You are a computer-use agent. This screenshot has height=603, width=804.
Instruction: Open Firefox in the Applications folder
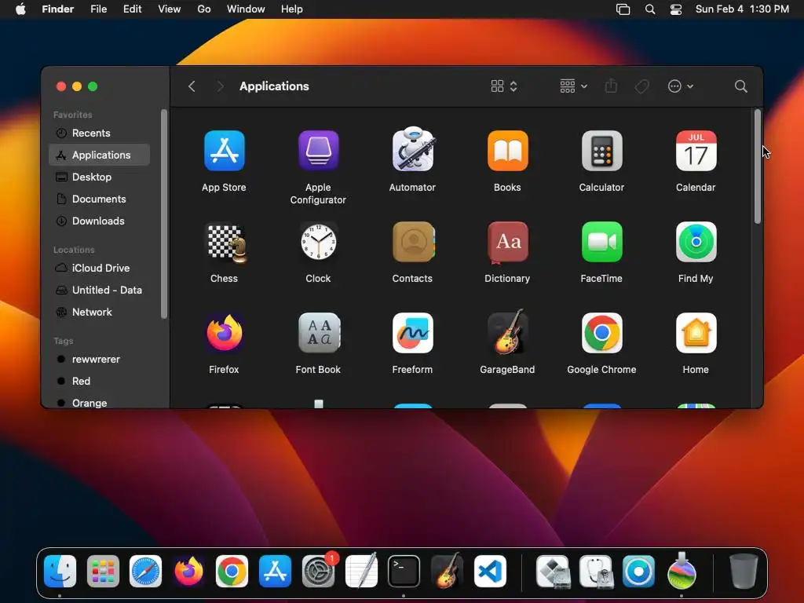tap(224, 333)
